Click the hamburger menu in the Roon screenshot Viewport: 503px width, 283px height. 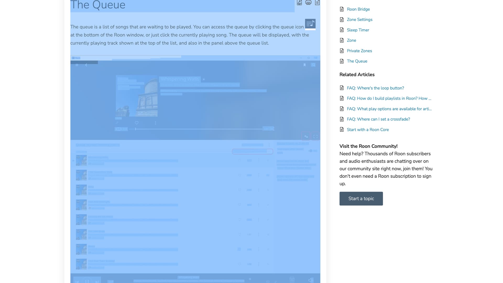(77, 65)
